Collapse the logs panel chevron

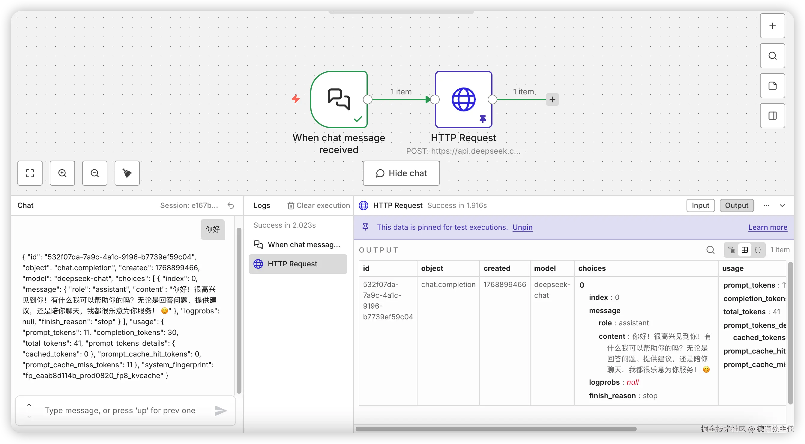782,206
